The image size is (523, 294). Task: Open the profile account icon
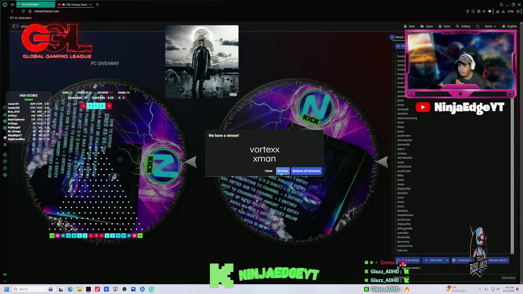(498, 11)
